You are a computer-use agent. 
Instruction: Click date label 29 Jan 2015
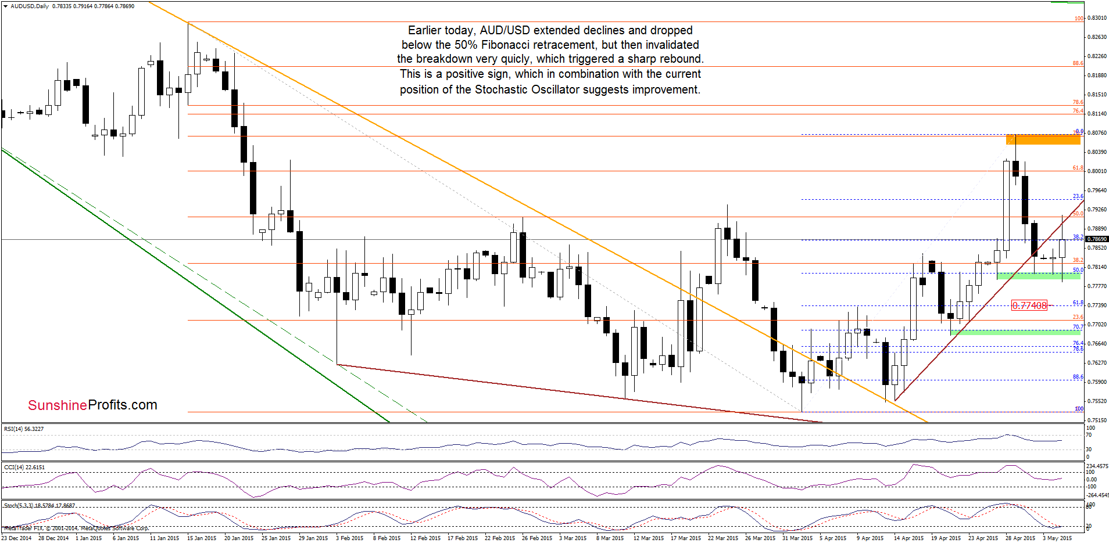pos(313,538)
